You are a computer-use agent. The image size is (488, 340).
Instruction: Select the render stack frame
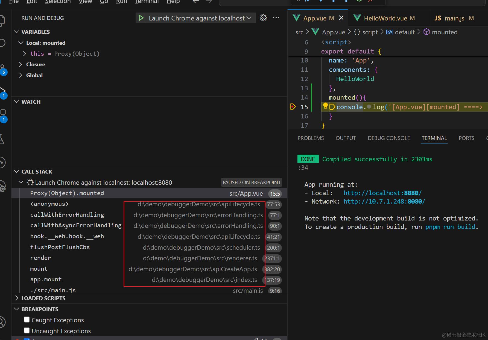pos(149,258)
